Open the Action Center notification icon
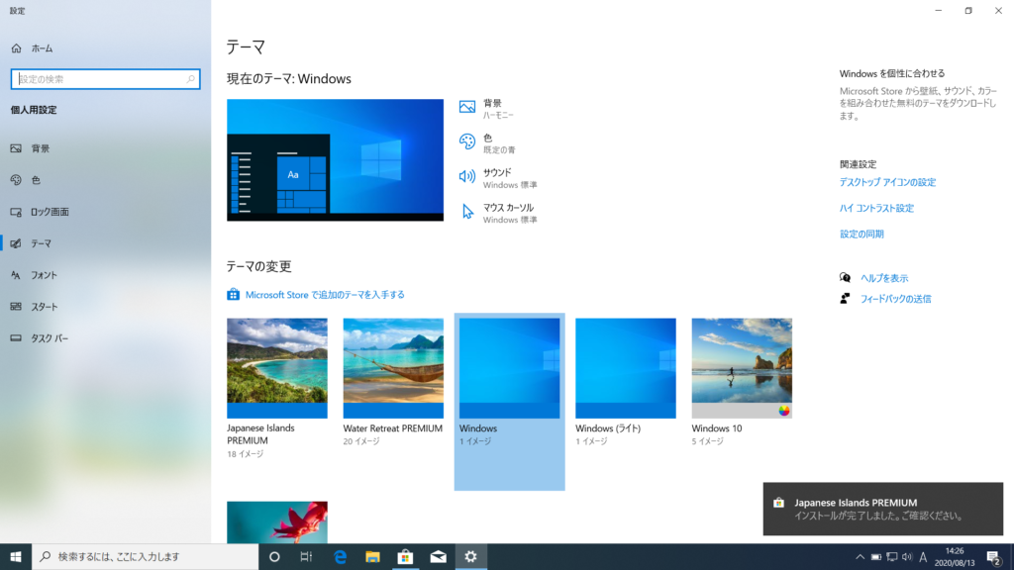This screenshot has width=1014, height=570. click(x=994, y=557)
